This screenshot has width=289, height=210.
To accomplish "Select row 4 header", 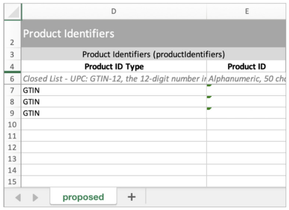I will [x=12, y=66].
